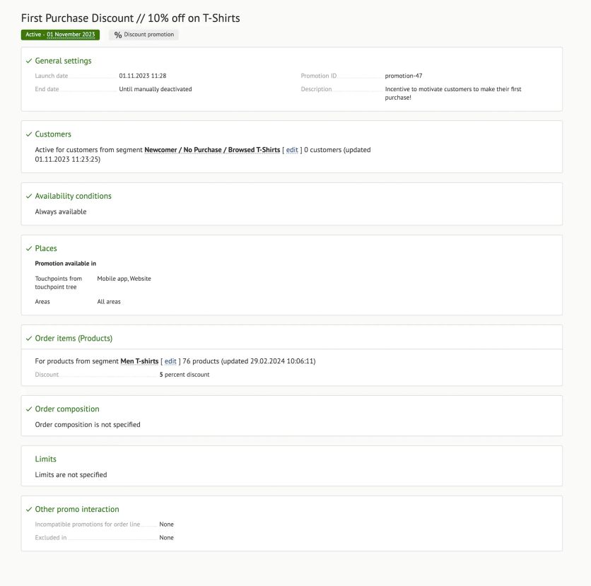Click the checkmark next to Other promo interaction

pyautogui.click(x=28, y=510)
